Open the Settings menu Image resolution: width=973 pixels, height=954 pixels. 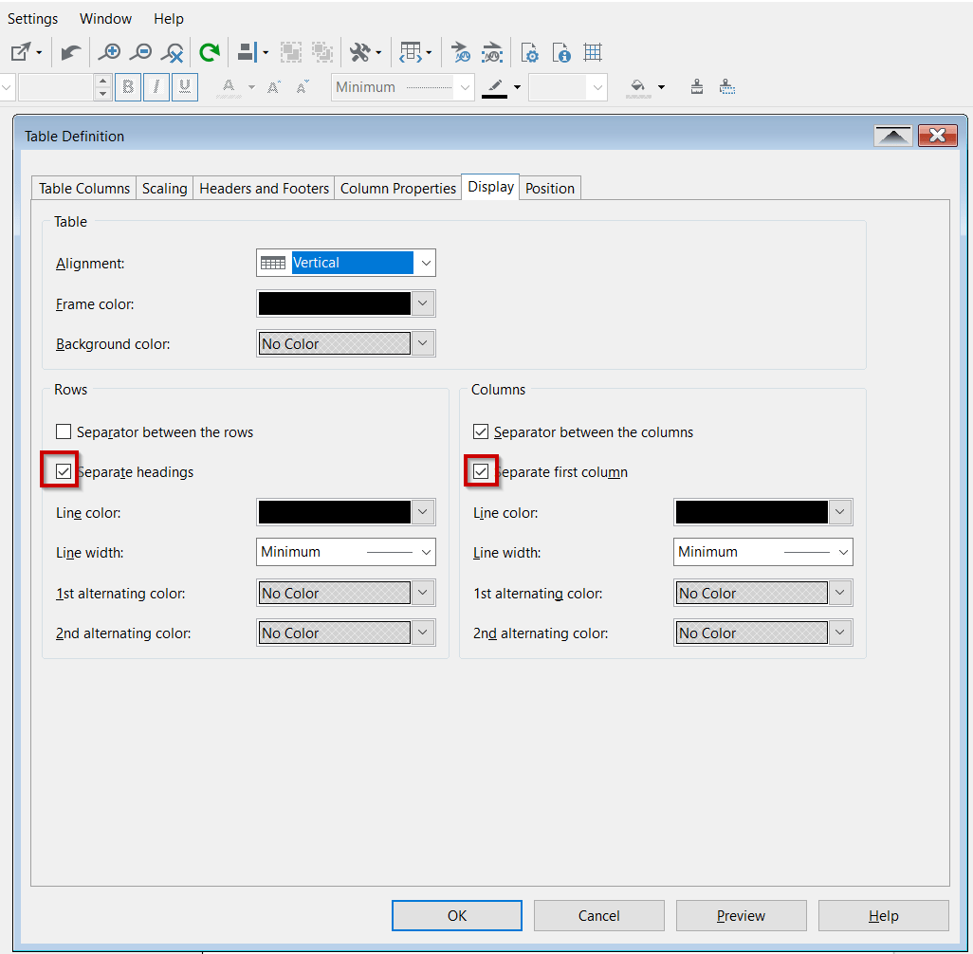[x=32, y=19]
